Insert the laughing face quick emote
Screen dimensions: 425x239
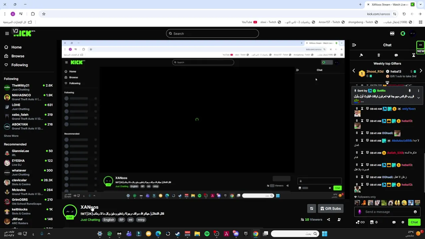tap(404, 203)
